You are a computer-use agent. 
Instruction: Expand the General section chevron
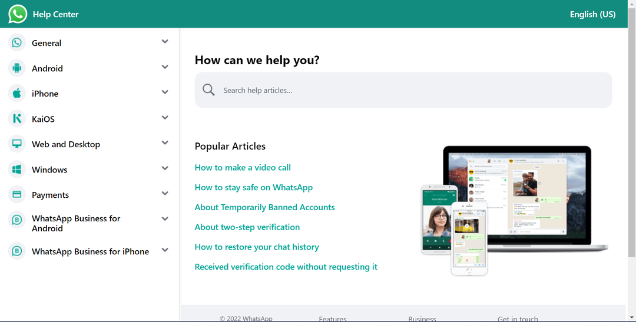165,41
